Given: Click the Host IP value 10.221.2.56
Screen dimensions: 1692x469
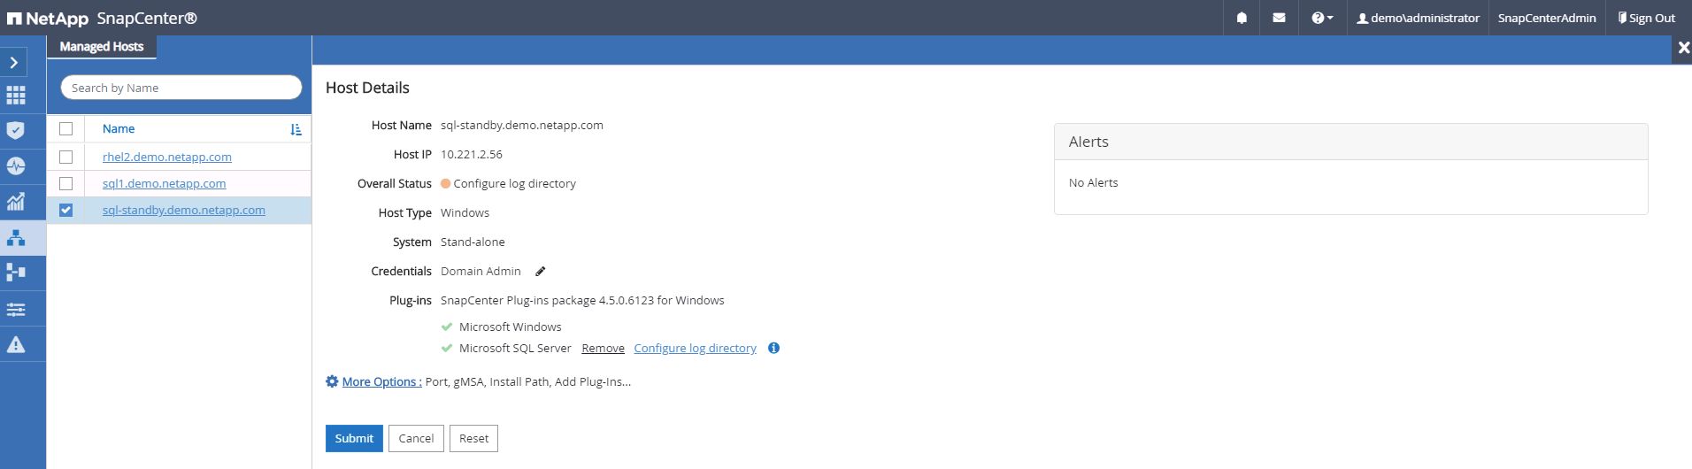Looking at the screenshot, I should click(x=472, y=154).
